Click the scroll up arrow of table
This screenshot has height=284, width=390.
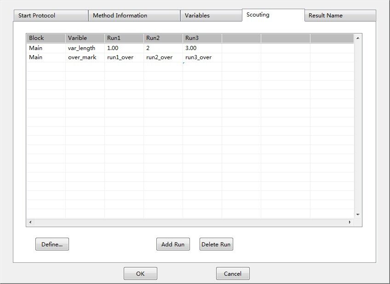coord(358,39)
